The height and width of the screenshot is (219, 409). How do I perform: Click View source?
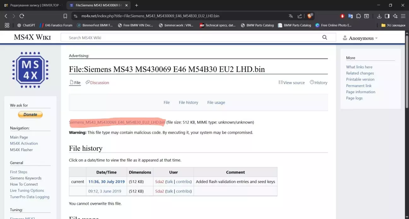[x=292, y=83]
